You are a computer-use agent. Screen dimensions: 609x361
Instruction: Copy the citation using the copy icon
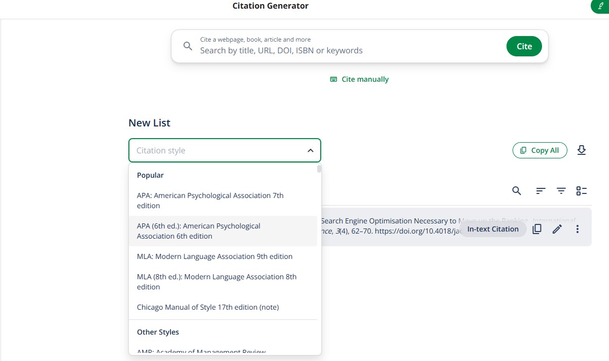point(537,229)
